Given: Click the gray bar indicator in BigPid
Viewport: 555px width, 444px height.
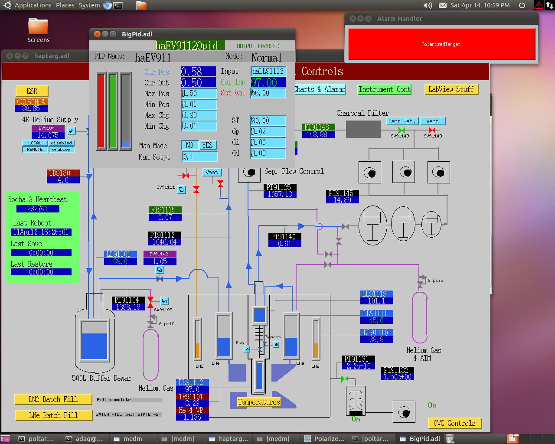Looking at the screenshot, I should (126, 111).
